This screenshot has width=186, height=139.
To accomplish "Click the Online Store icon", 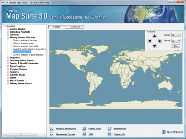I will 84,128.
